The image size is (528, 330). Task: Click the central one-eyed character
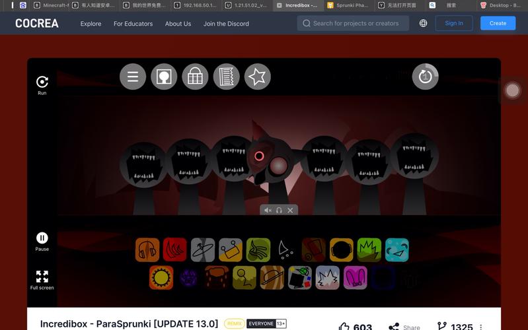pos(273,162)
